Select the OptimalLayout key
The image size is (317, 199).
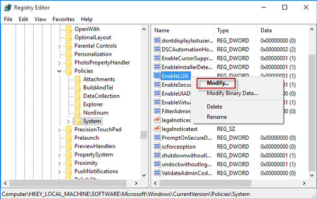click(93, 37)
